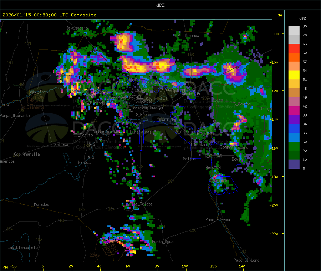Click the 'Algarrobal' place label
The image size is (321, 271).
click(x=157, y=99)
